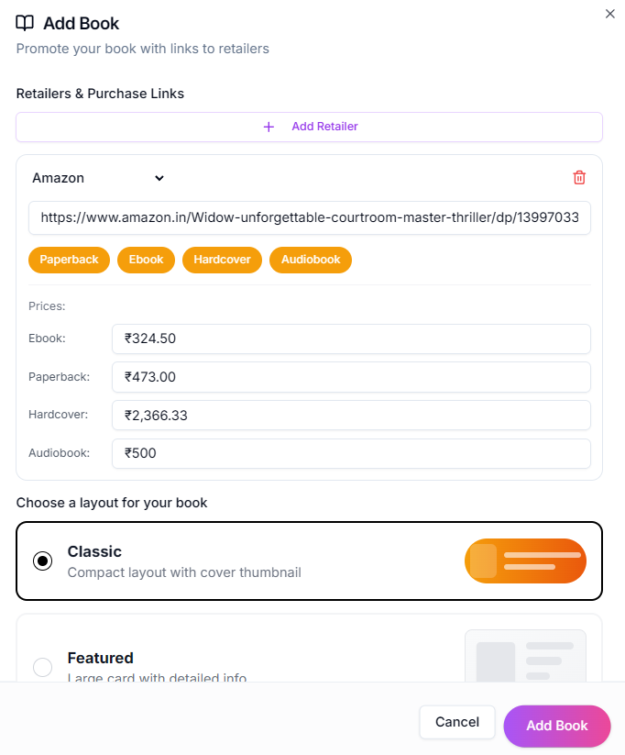Delete the Amazon retailer with trash icon
Viewport: 625px width, 755px height.
point(579,178)
